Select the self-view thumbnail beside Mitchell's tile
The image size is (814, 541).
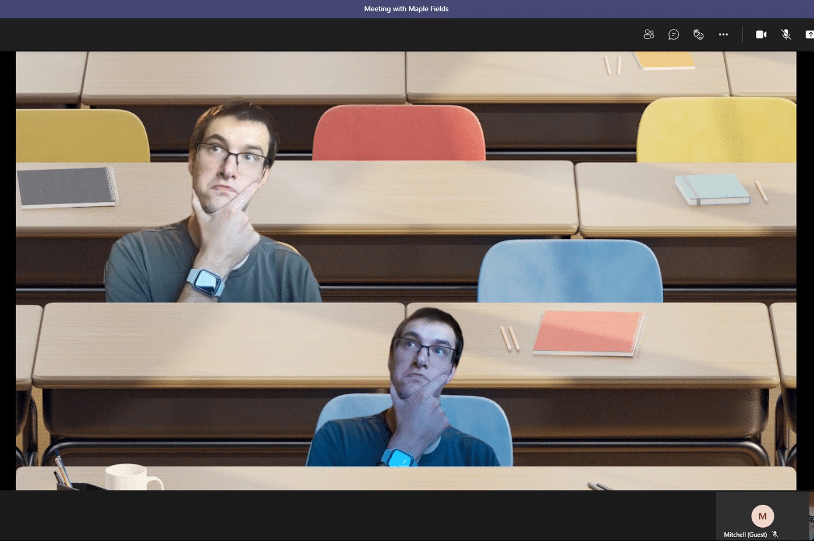811,517
